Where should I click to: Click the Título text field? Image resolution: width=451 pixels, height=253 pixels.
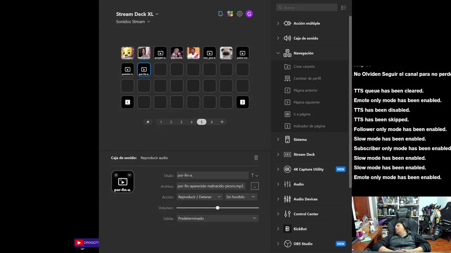(212, 175)
